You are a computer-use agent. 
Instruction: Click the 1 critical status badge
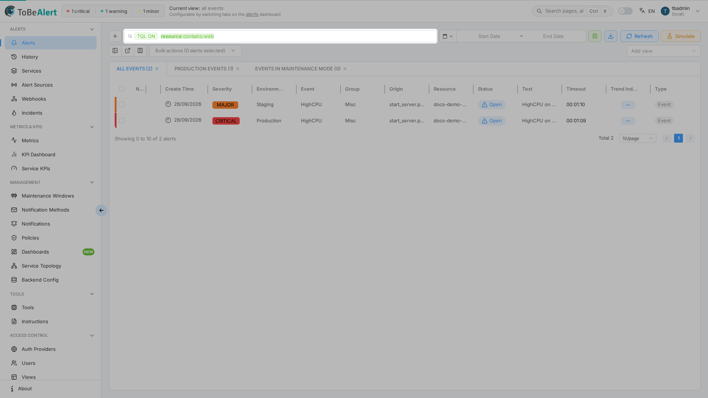coord(78,11)
